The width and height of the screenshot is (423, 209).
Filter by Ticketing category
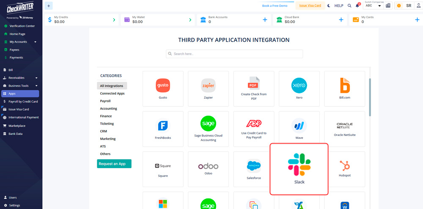(107, 124)
